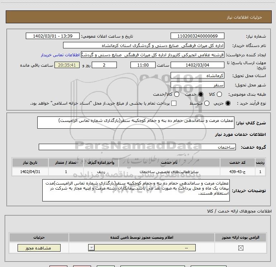Image resolution: width=276 pixels, height=267 pixels.
Task: Click need date cell 1402/04/31
Action: (30, 172)
